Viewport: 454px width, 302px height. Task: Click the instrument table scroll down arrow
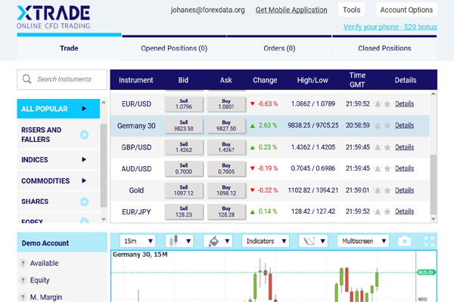tap(434, 219)
